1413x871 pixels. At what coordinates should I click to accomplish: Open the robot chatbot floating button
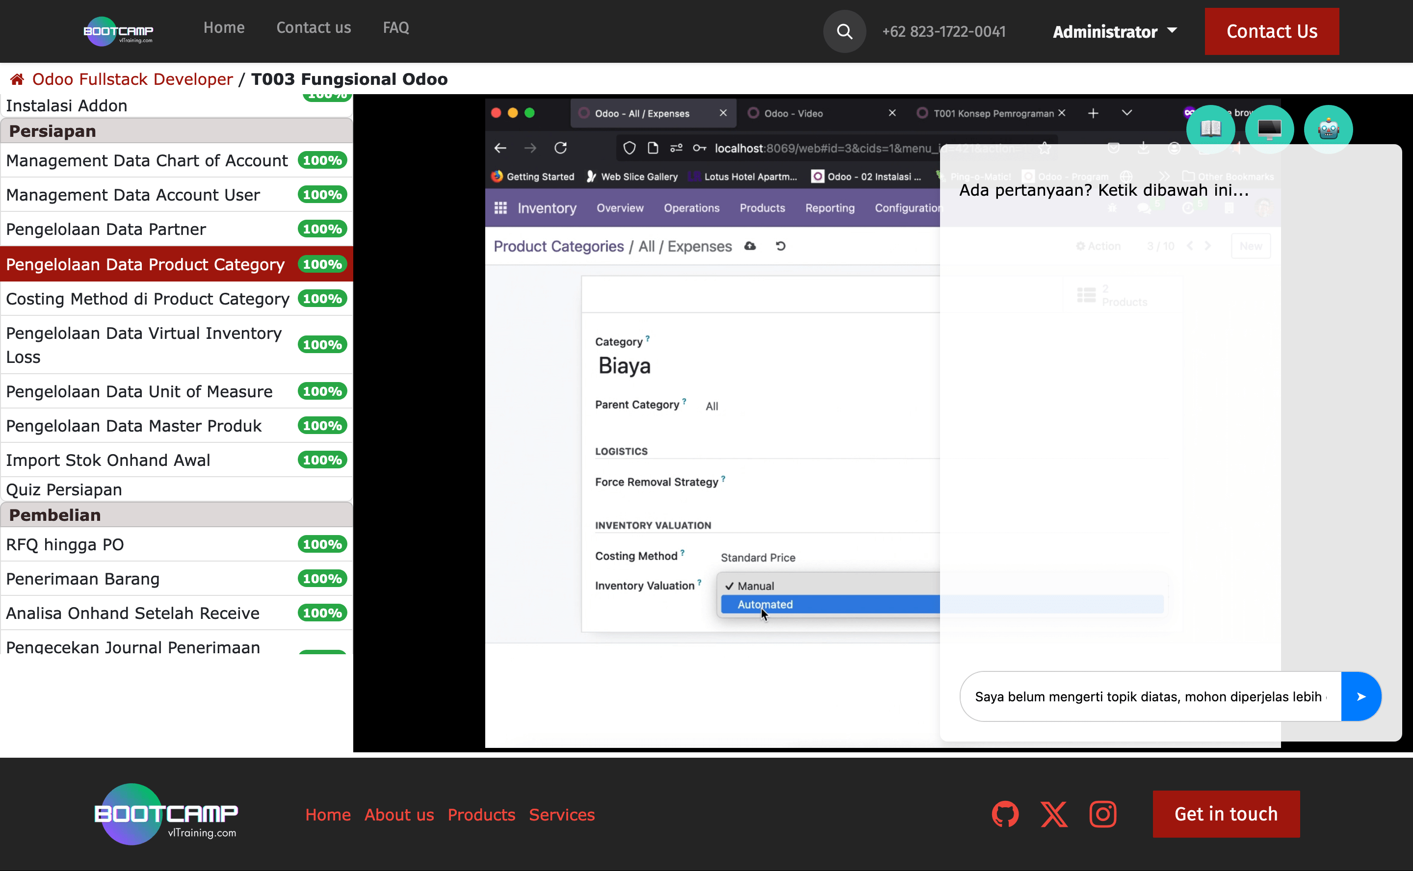1328,129
